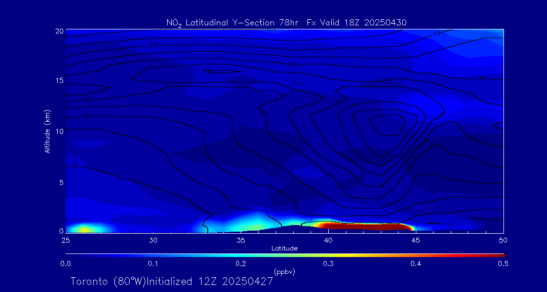Click latitude tick label 40
This screenshot has width=547, height=292.
[x=328, y=240]
